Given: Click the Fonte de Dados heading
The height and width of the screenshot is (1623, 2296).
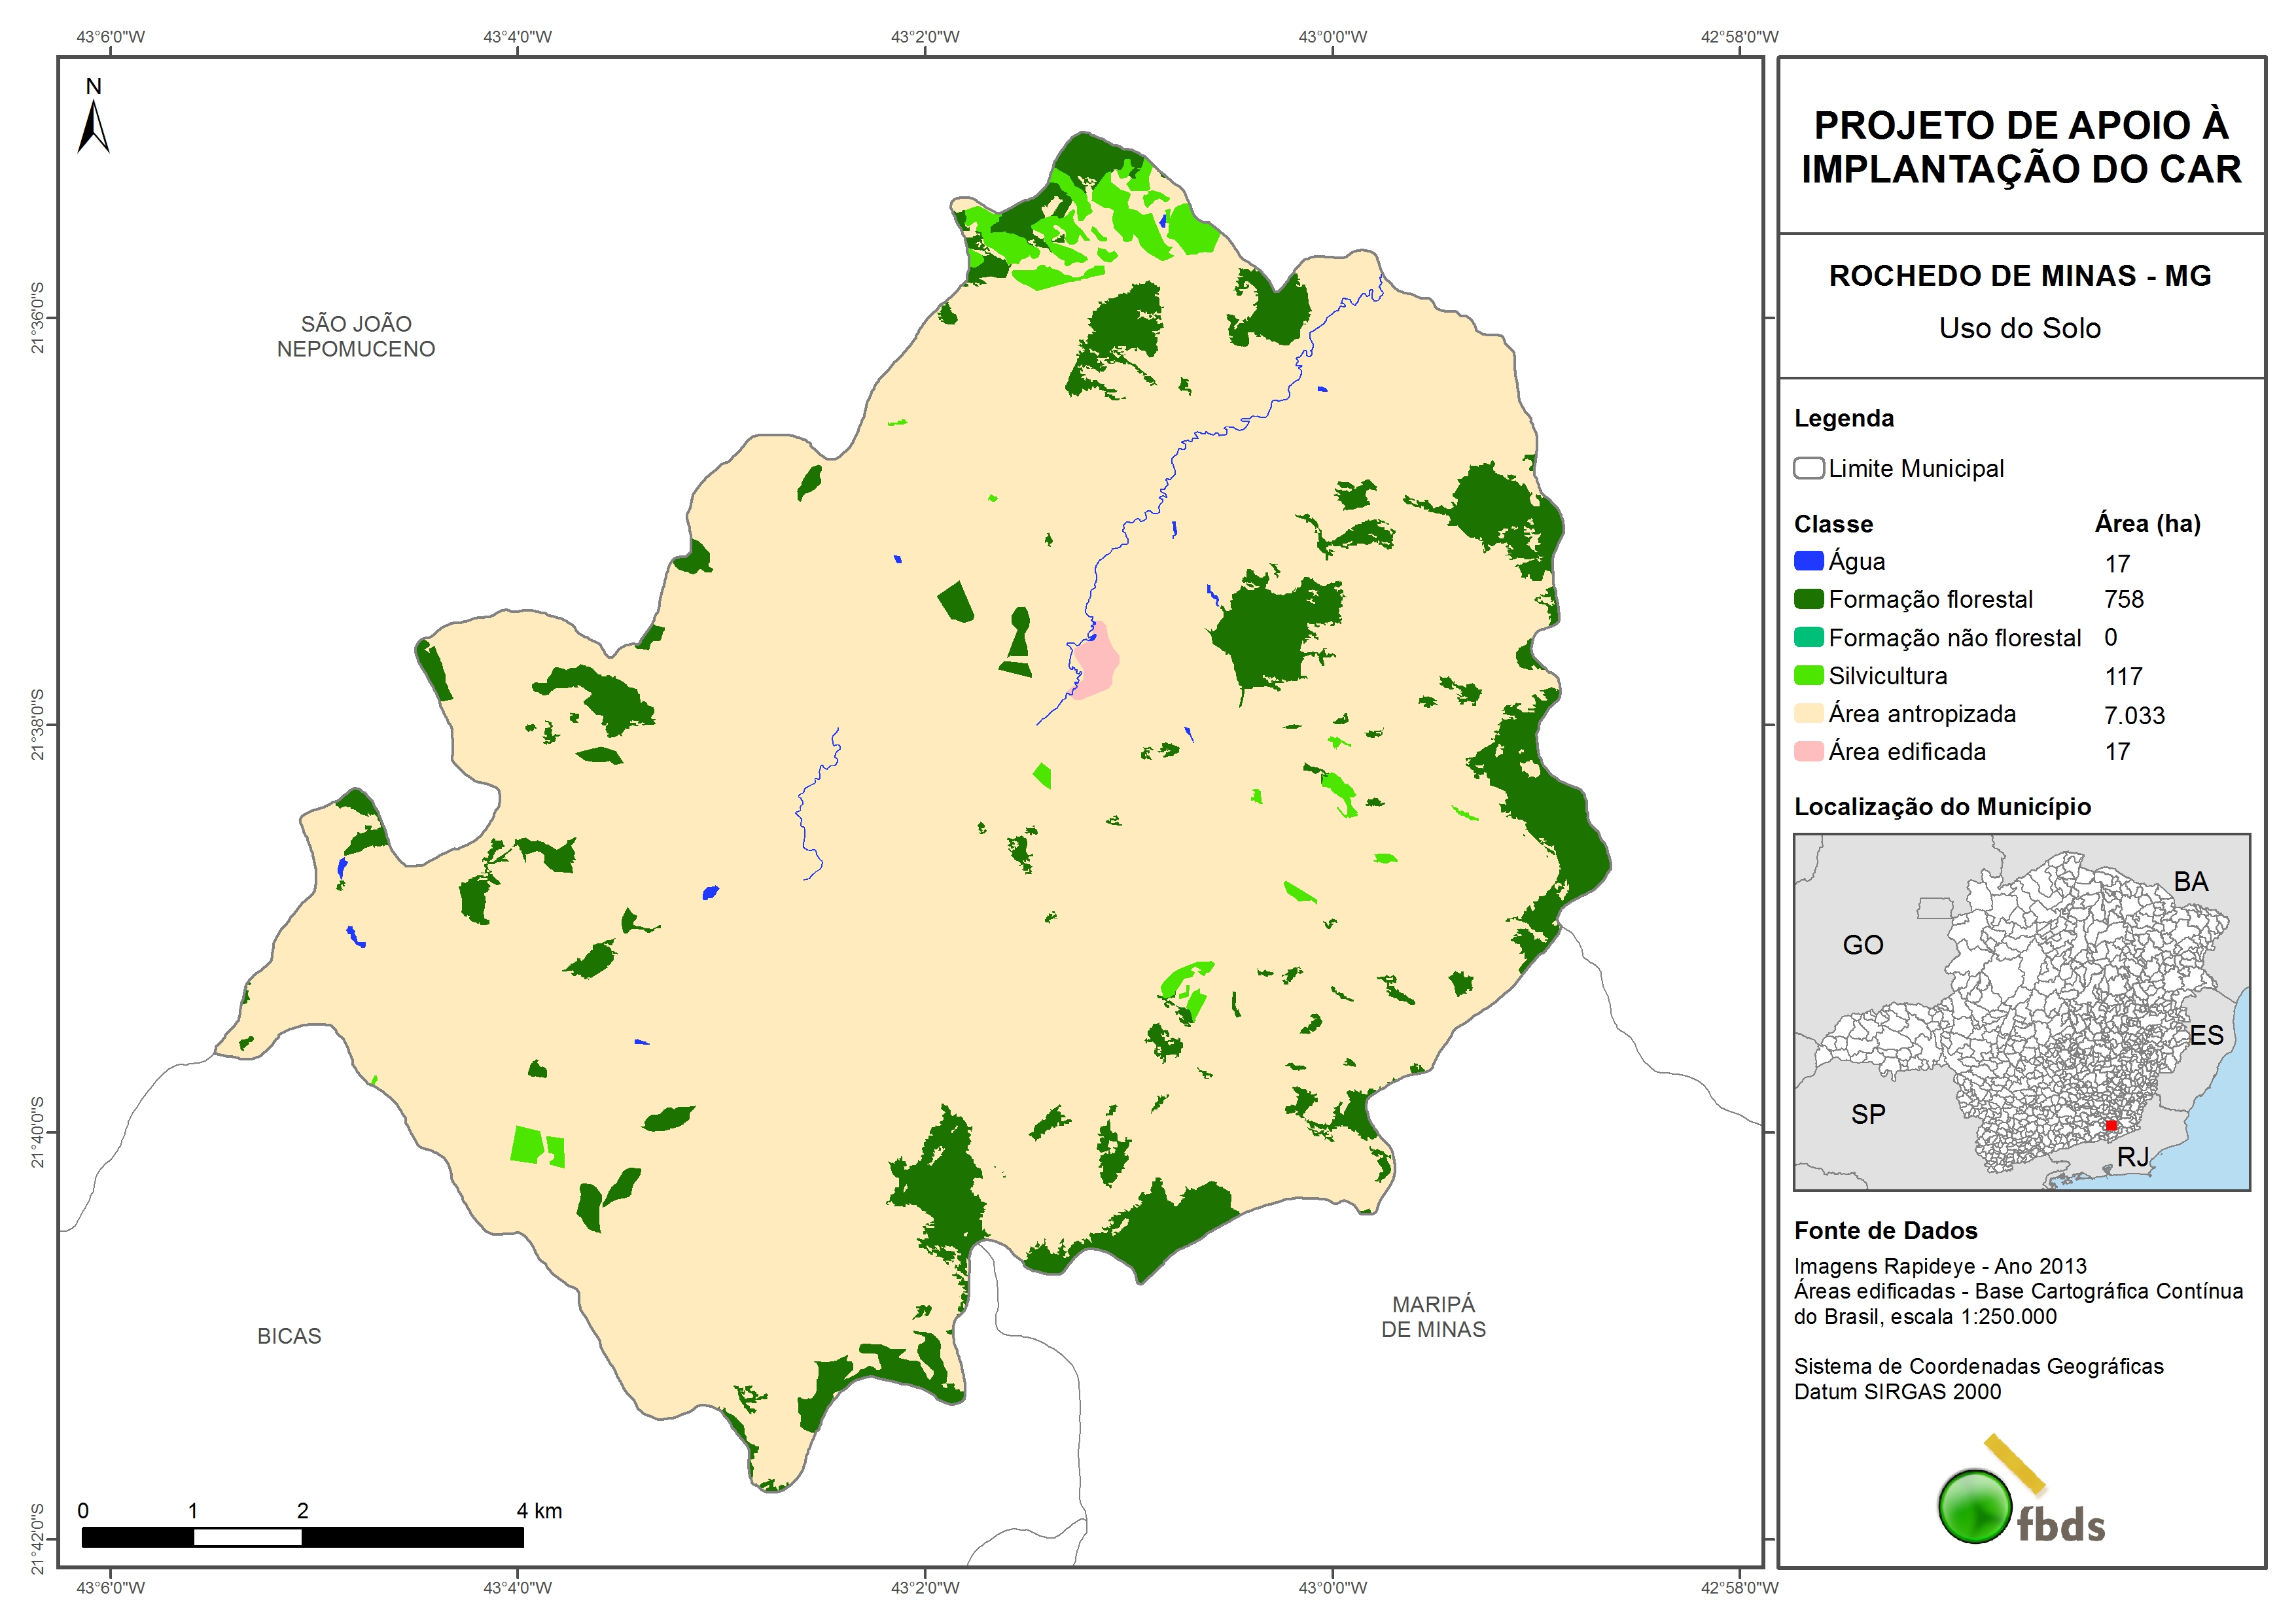Looking at the screenshot, I should [x=1885, y=1230].
